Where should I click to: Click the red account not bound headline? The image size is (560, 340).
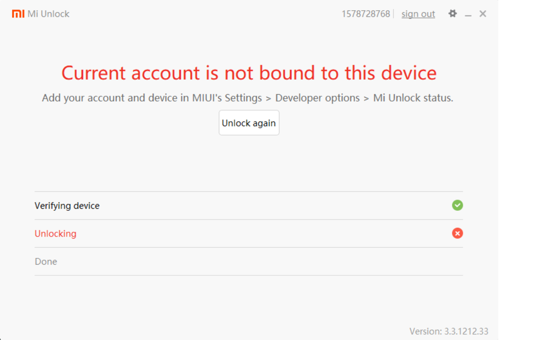pyautogui.click(x=249, y=73)
